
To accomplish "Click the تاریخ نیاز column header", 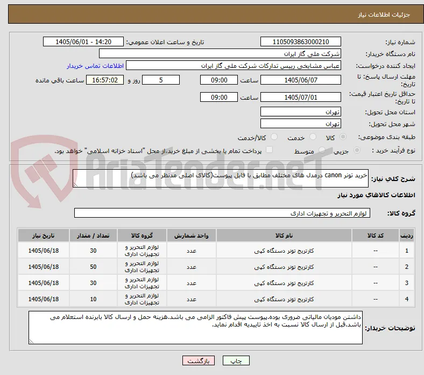I will [44, 235].
